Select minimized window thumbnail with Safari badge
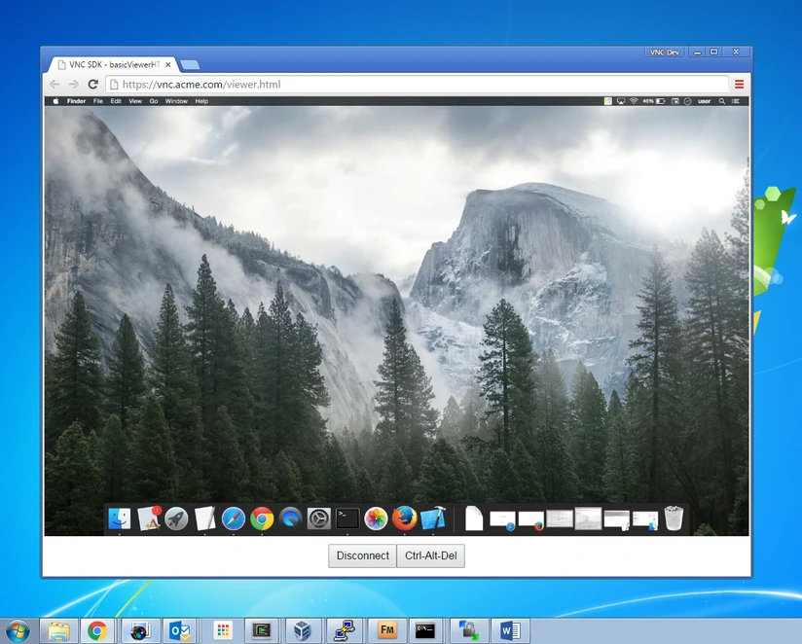 click(x=502, y=520)
